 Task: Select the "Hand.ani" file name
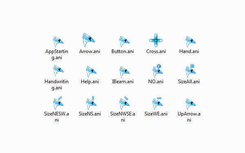[189, 51]
